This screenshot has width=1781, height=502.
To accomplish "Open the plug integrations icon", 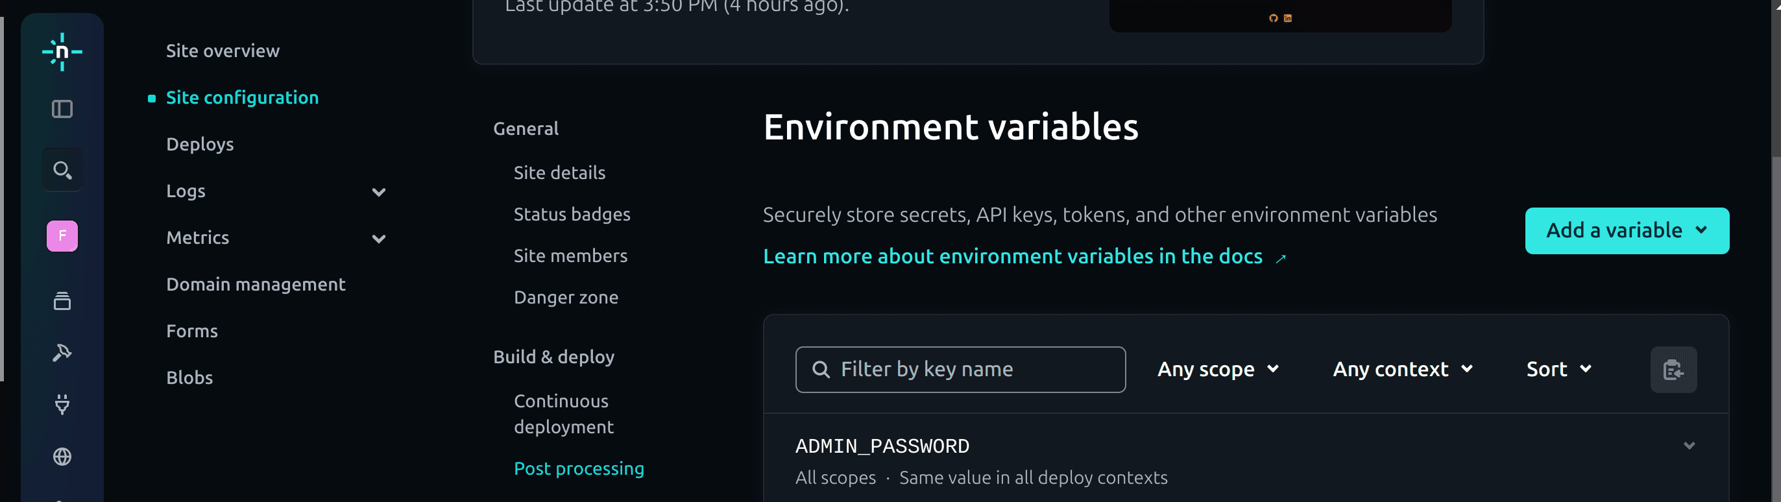I will [62, 405].
